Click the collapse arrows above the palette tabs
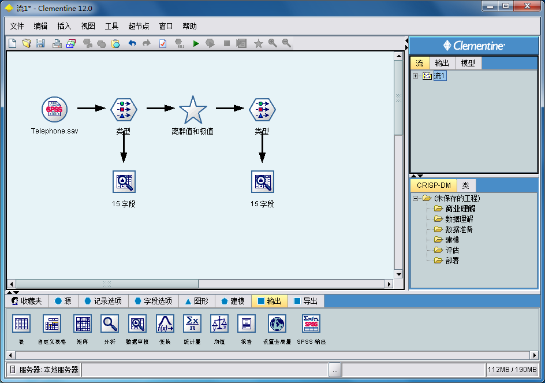This screenshot has height=383, width=545. [x=13, y=292]
